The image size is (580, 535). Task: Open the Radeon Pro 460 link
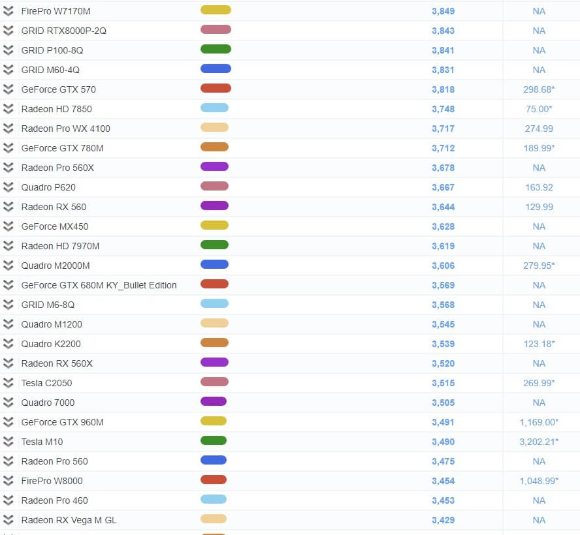pos(55,500)
